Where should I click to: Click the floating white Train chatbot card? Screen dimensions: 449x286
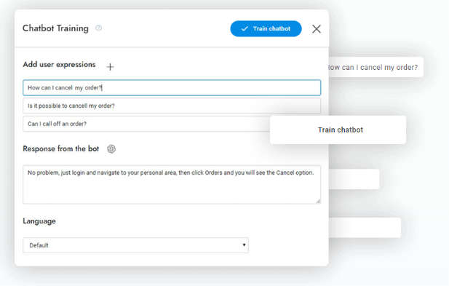pyautogui.click(x=338, y=130)
